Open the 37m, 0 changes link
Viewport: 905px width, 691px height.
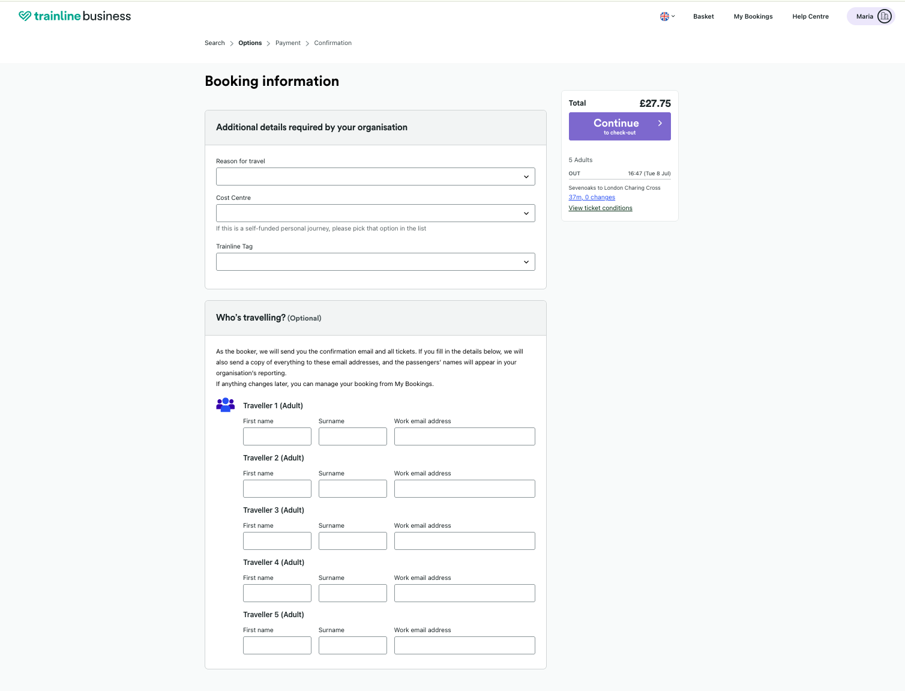tap(592, 197)
